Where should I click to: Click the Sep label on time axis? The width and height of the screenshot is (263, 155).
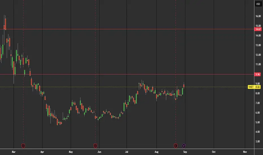[x=185, y=152]
